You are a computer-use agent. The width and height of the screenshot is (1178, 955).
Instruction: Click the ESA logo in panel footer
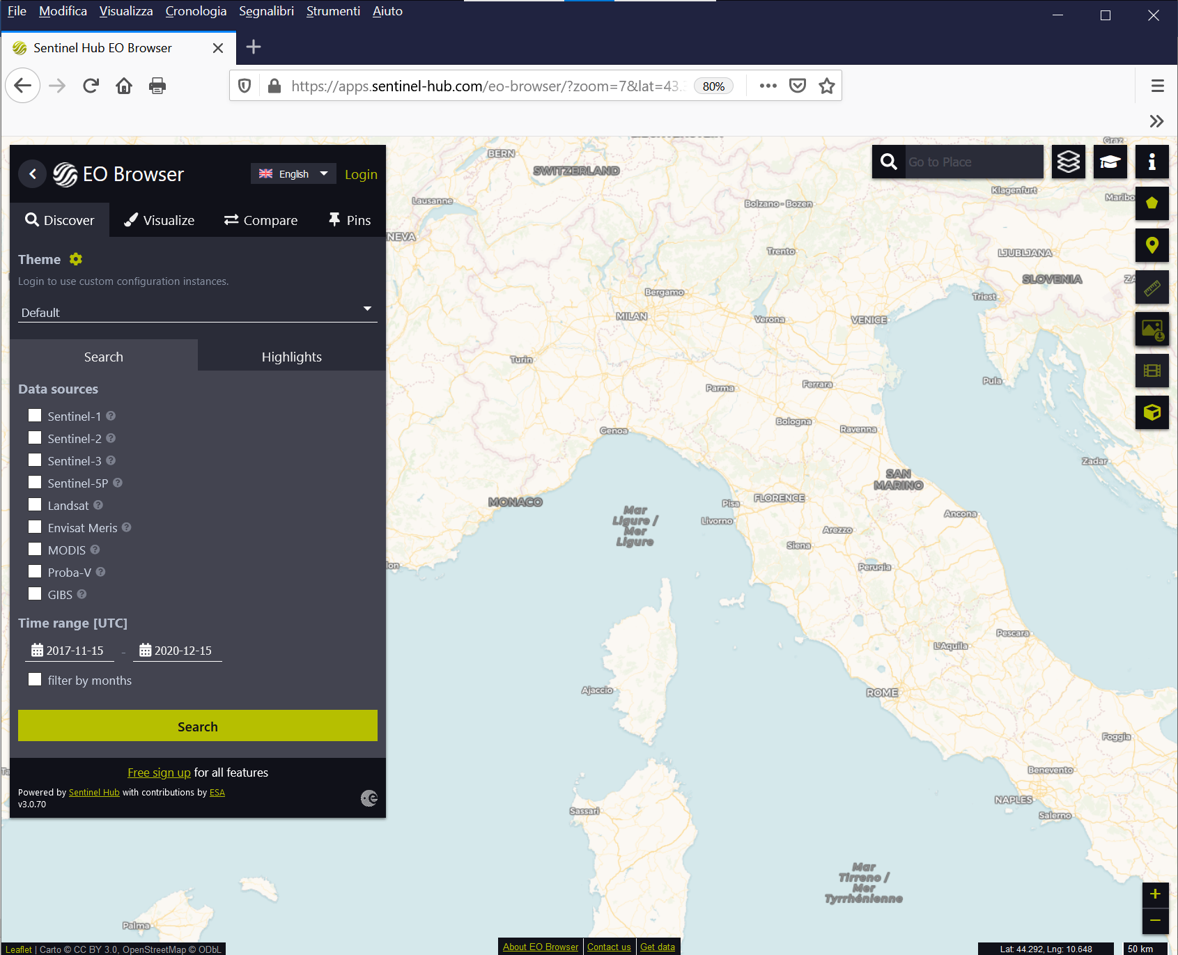point(369,798)
